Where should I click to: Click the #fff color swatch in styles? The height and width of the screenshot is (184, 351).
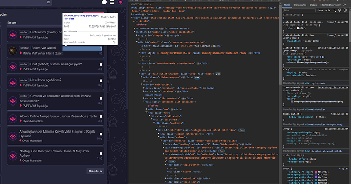point(298,28)
